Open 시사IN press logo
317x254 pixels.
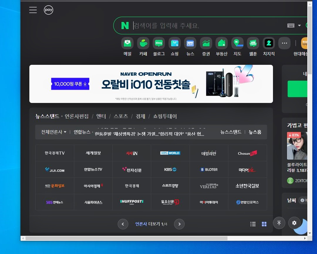[131, 153]
